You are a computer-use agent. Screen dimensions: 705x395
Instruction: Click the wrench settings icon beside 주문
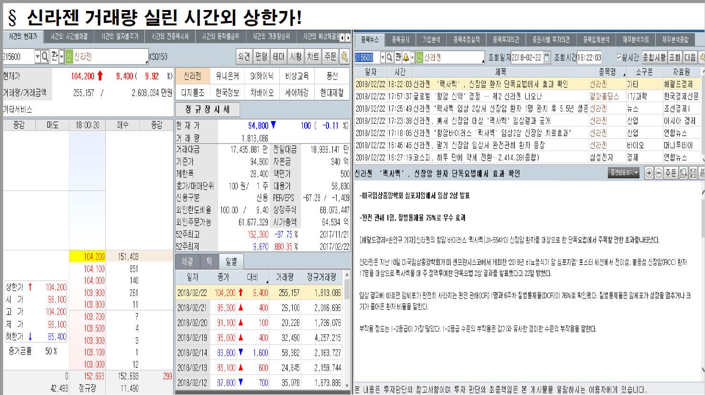click(344, 56)
